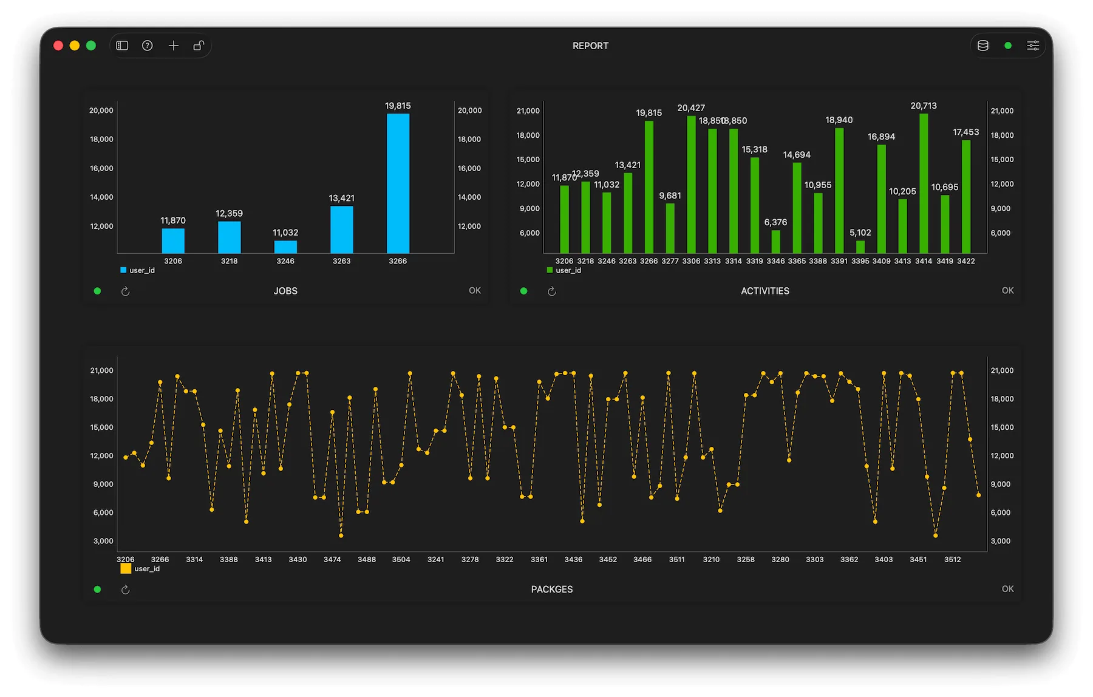
Task: Click the 3474 axis label in PACKGES chart
Action: (x=332, y=559)
